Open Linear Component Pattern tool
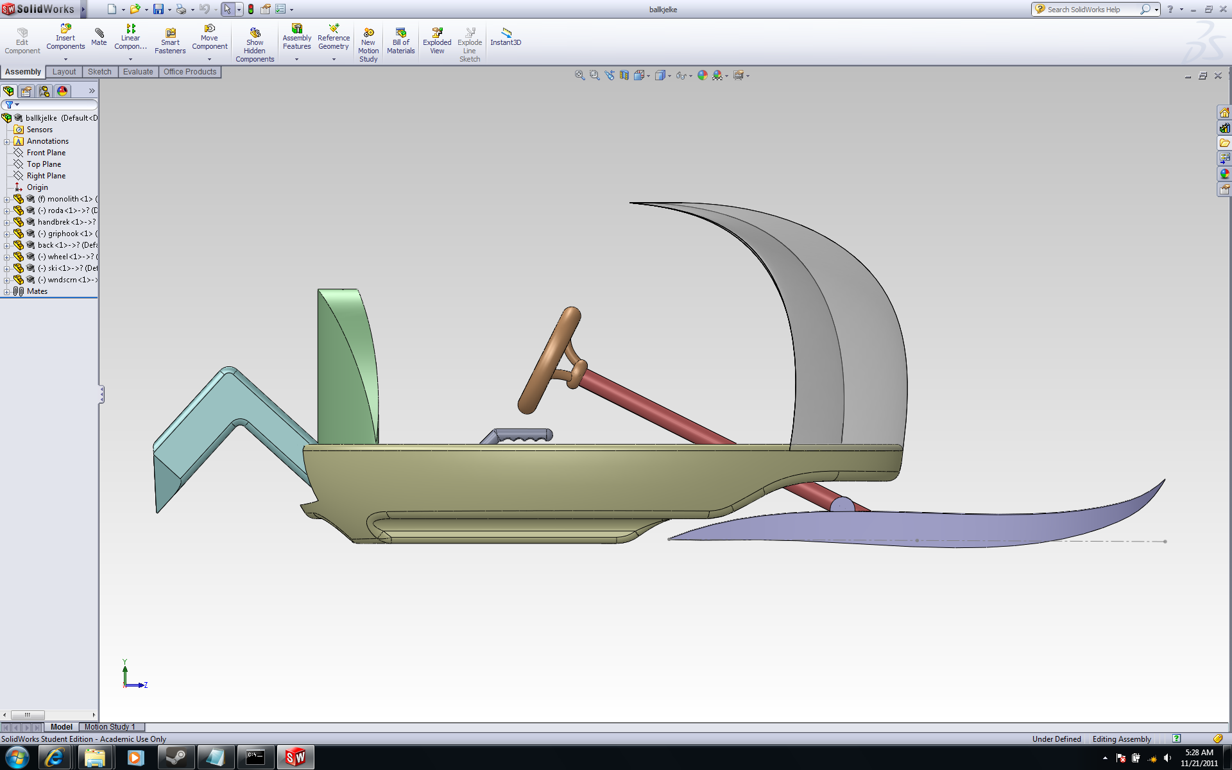The height and width of the screenshot is (770, 1232). [x=130, y=38]
